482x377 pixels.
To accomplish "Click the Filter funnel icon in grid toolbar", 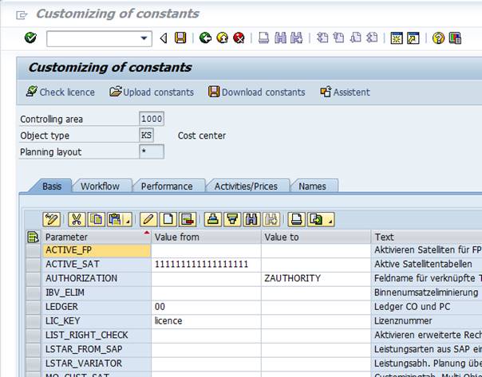I will tap(233, 219).
